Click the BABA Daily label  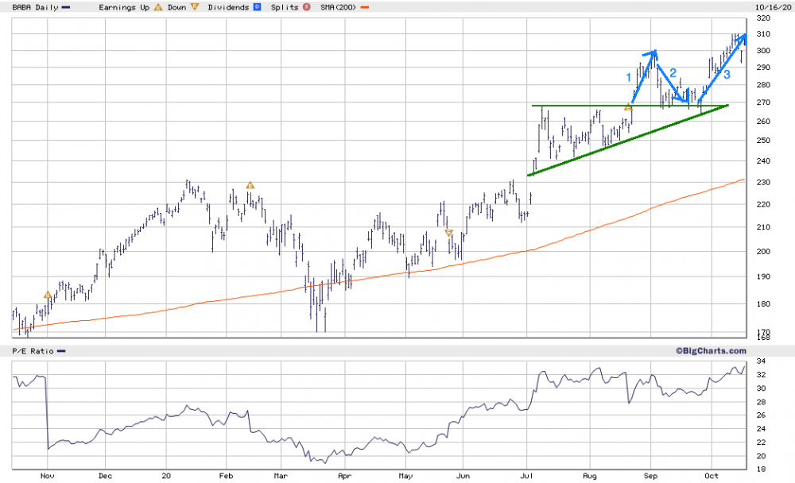pyautogui.click(x=35, y=8)
